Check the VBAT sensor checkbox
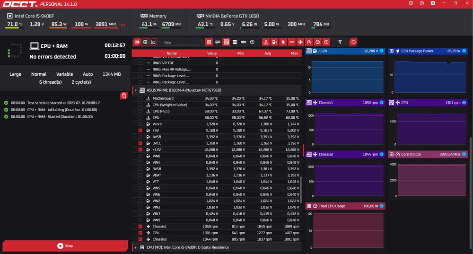This screenshot has height=254, width=473. click(x=140, y=175)
